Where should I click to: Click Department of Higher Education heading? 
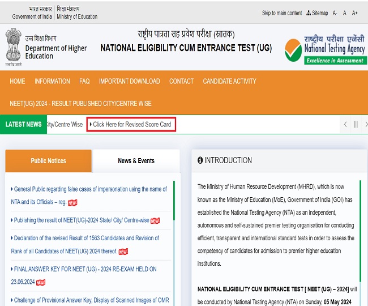coord(56,52)
